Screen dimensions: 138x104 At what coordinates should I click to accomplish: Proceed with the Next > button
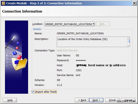click(x=96, y=100)
